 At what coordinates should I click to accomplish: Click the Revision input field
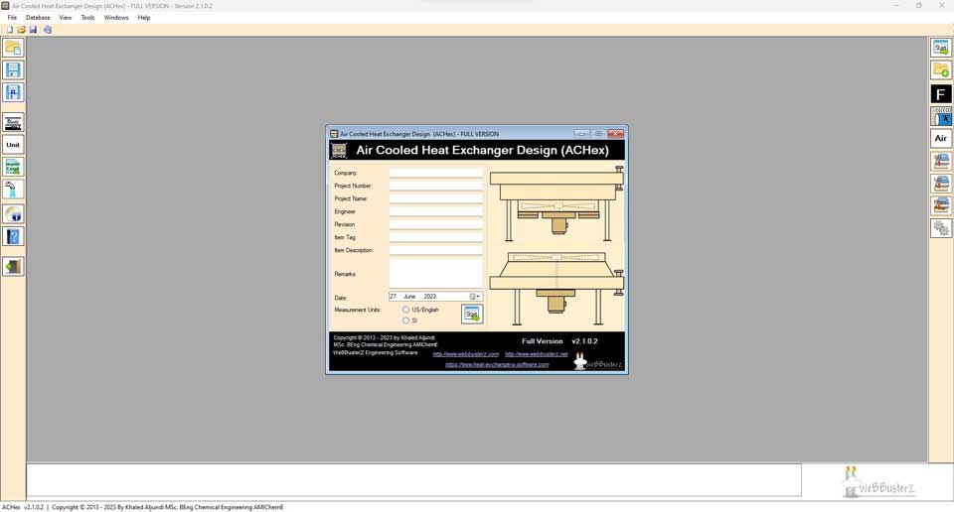pyautogui.click(x=435, y=224)
